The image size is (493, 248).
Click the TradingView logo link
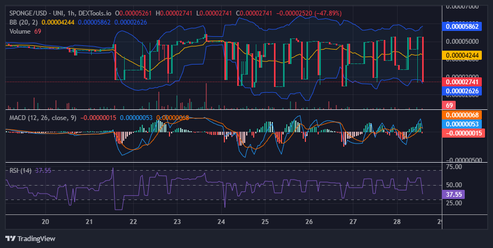point(30,238)
